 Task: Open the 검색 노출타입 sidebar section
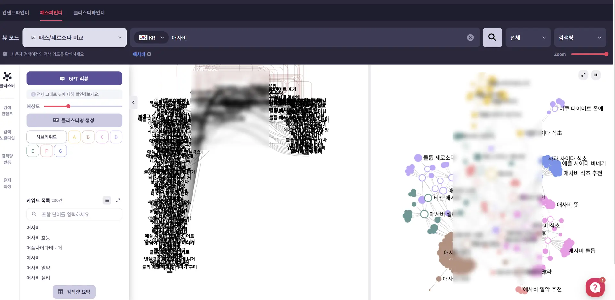pyautogui.click(x=7, y=135)
